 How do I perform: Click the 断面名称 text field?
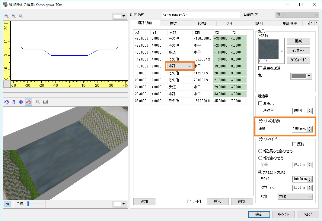point(201,14)
